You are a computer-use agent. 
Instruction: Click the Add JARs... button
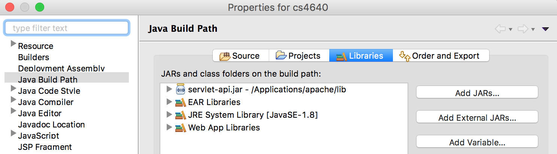(x=477, y=93)
